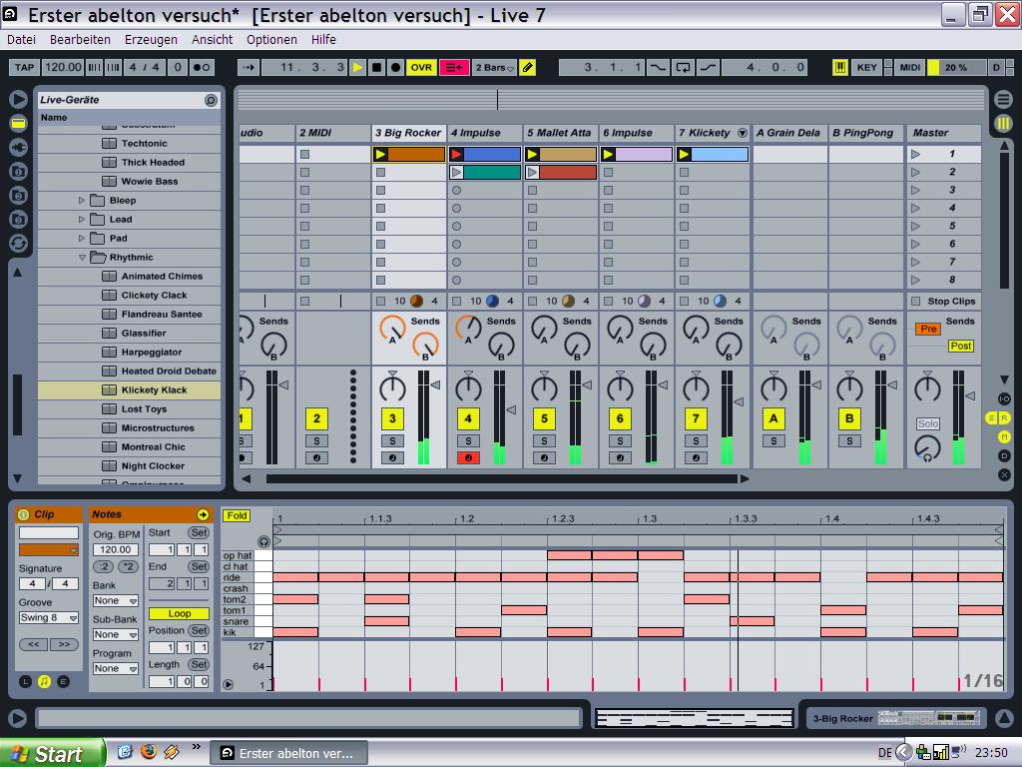Click the *2 double tempo button
Image resolution: width=1022 pixels, height=767 pixels.
[x=129, y=567]
